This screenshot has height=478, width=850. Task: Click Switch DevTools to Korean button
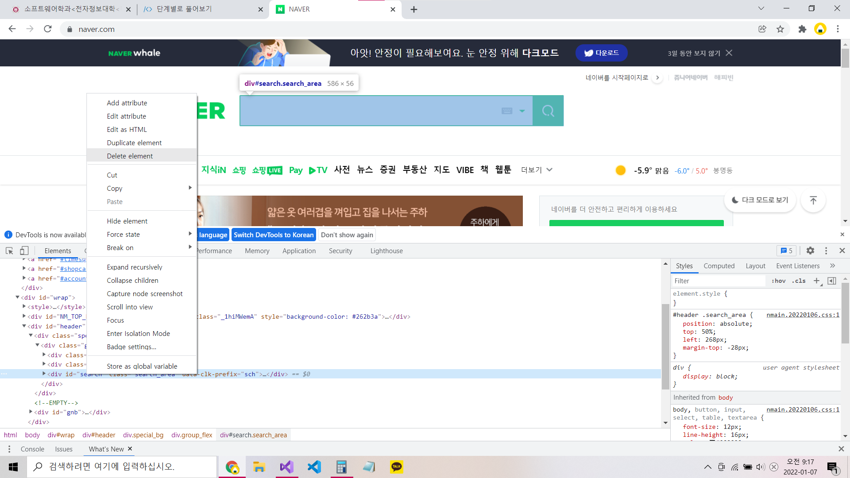coord(274,235)
